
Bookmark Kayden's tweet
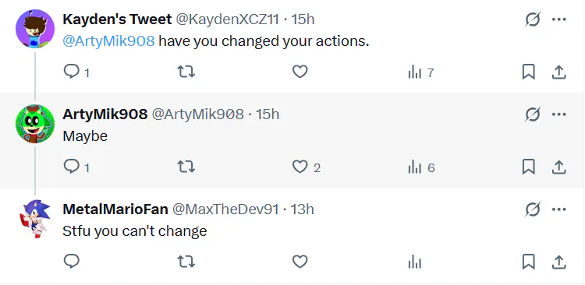(x=528, y=72)
